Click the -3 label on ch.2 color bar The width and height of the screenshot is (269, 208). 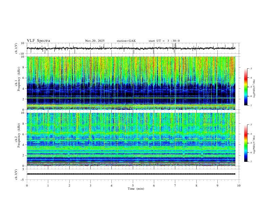click(250, 125)
